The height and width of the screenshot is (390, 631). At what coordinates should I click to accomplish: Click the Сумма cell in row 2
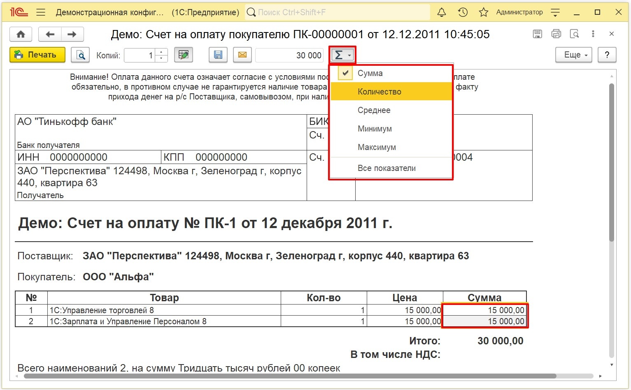coord(485,321)
